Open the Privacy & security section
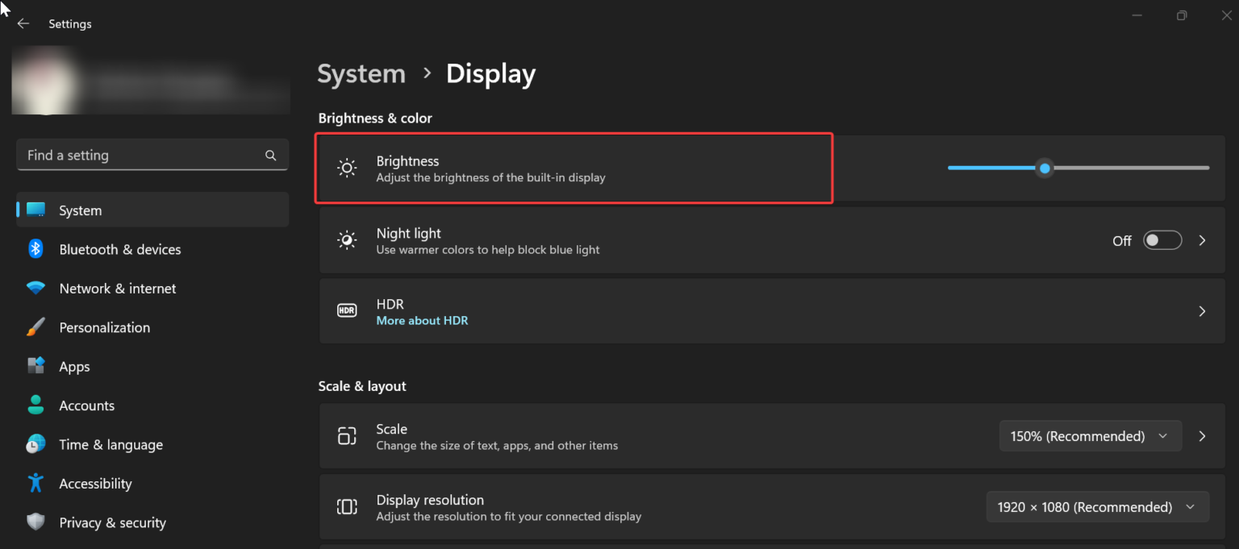Viewport: 1239px width, 549px height. (112, 522)
